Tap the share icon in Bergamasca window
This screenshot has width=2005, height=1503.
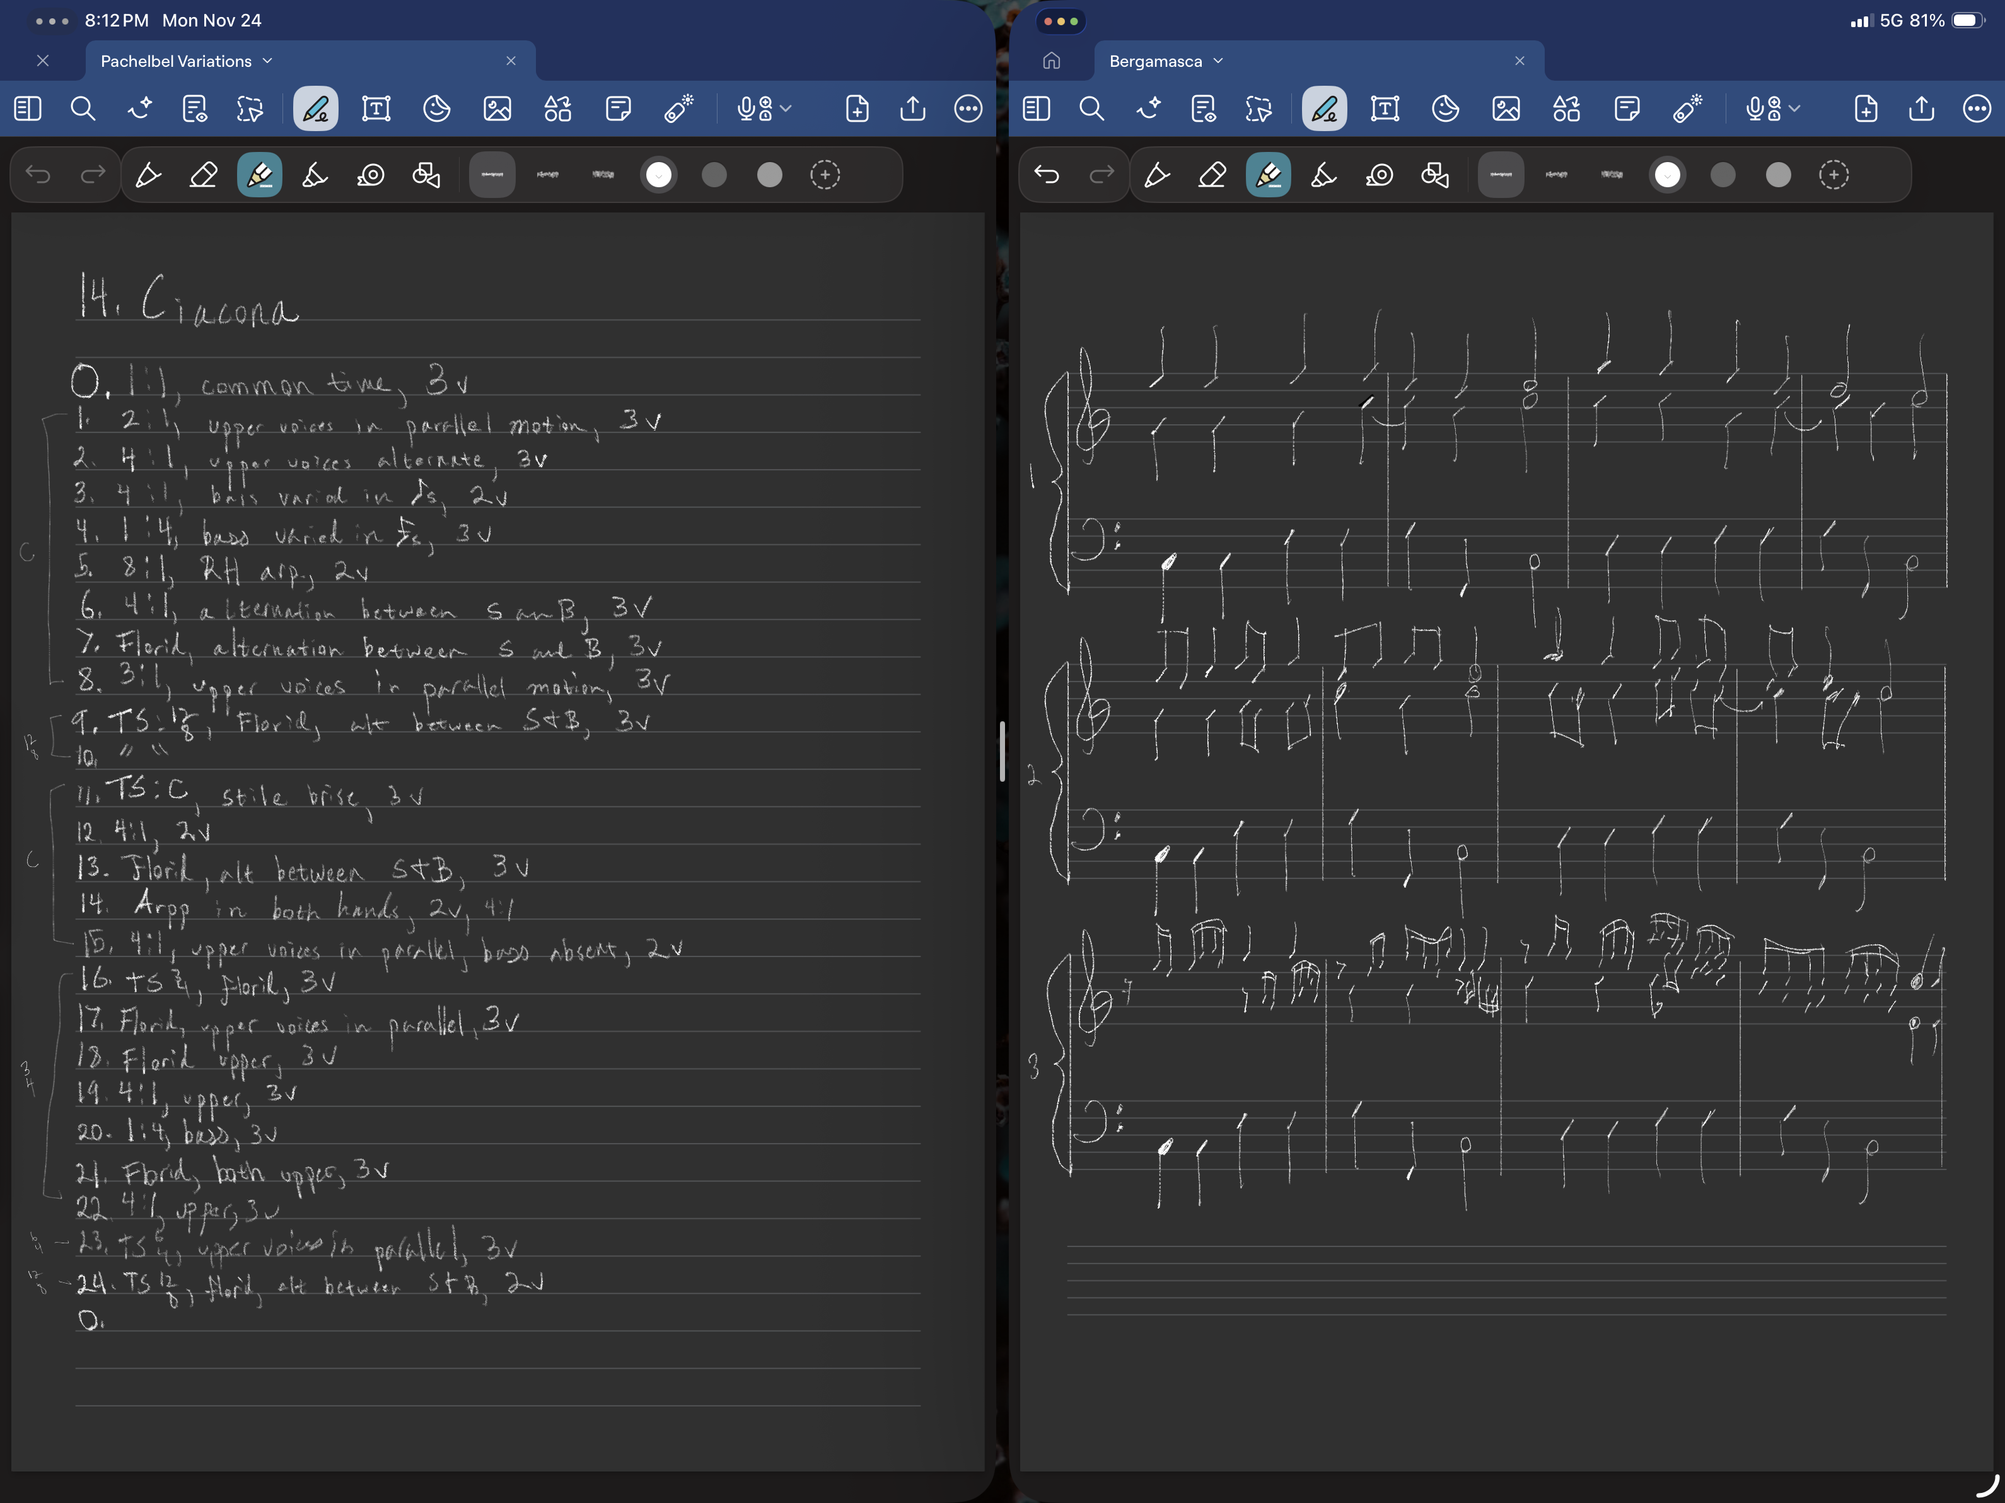coord(1921,109)
